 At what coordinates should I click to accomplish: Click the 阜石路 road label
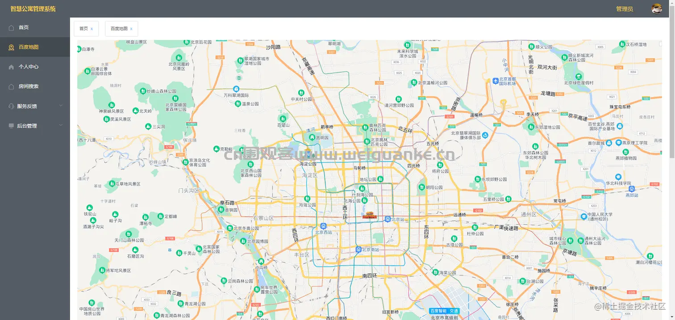(x=227, y=203)
